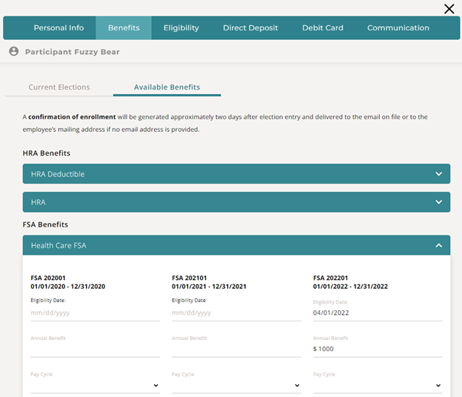Open Pay Cycle dropdown for FSA 202201
Viewport: 462px width, 397px height.
378,385
